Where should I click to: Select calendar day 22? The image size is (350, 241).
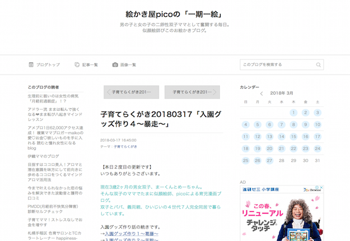coord(293,149)
